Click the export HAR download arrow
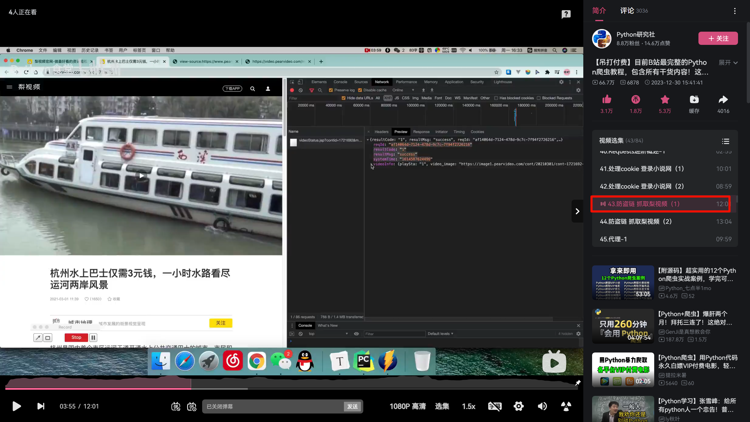 (432, 90)
